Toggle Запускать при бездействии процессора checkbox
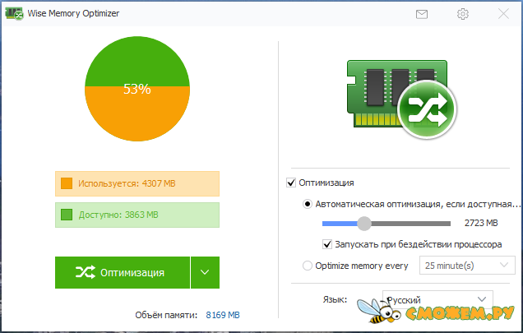This screenshot has height=333, width=523. tap(327, 244)
